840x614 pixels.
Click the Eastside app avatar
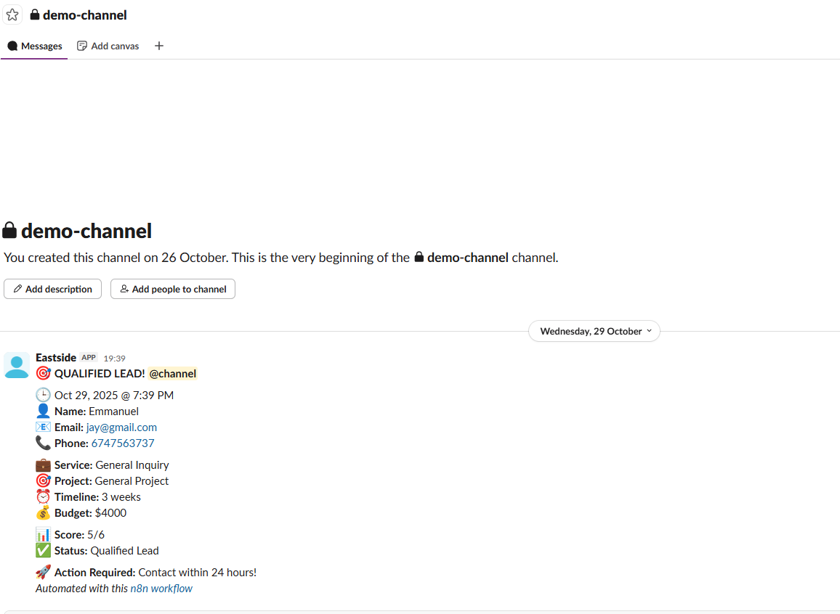17,365
